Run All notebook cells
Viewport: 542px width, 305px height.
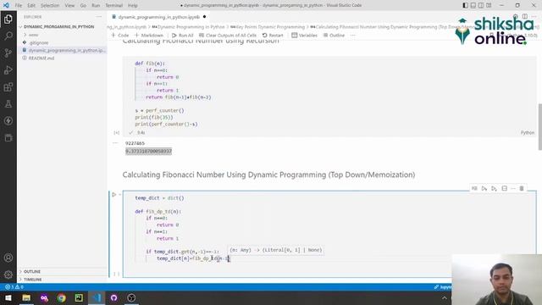(x=183, y=36)
